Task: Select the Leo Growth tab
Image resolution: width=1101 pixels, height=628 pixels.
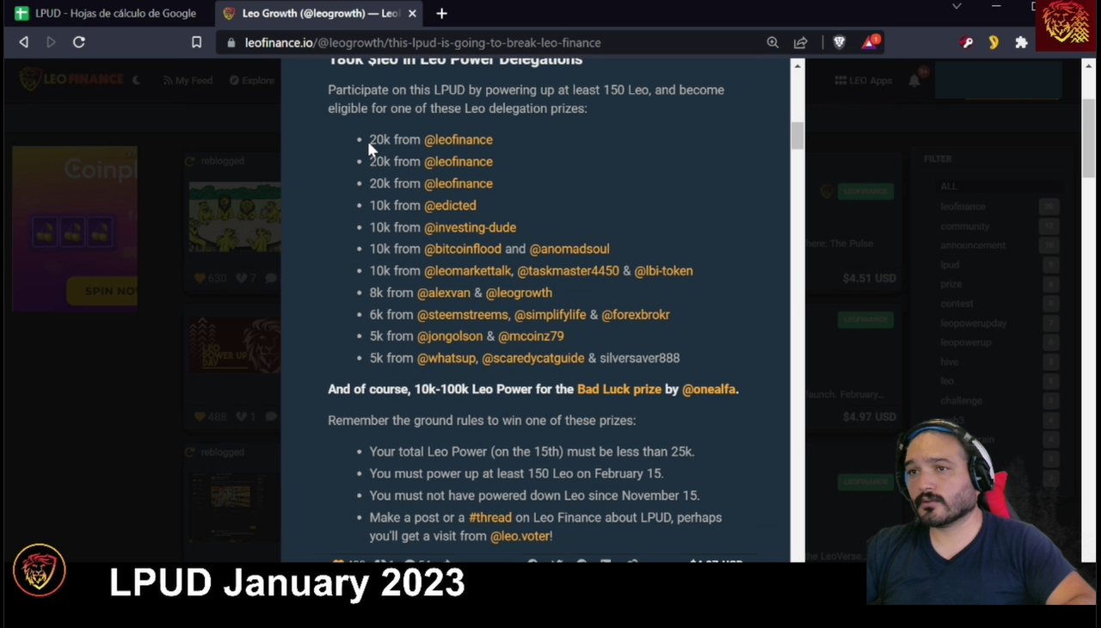Action: [318, 13]
